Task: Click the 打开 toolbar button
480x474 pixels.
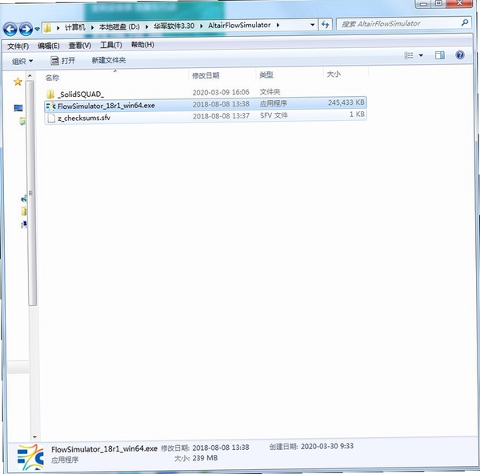Action: pos(62,61)
